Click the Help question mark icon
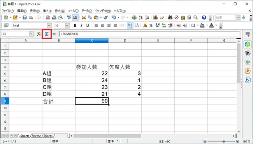Image resolution: width=253 pixels, height=144 pixels. pyautogui.click(x=204, y=17)
